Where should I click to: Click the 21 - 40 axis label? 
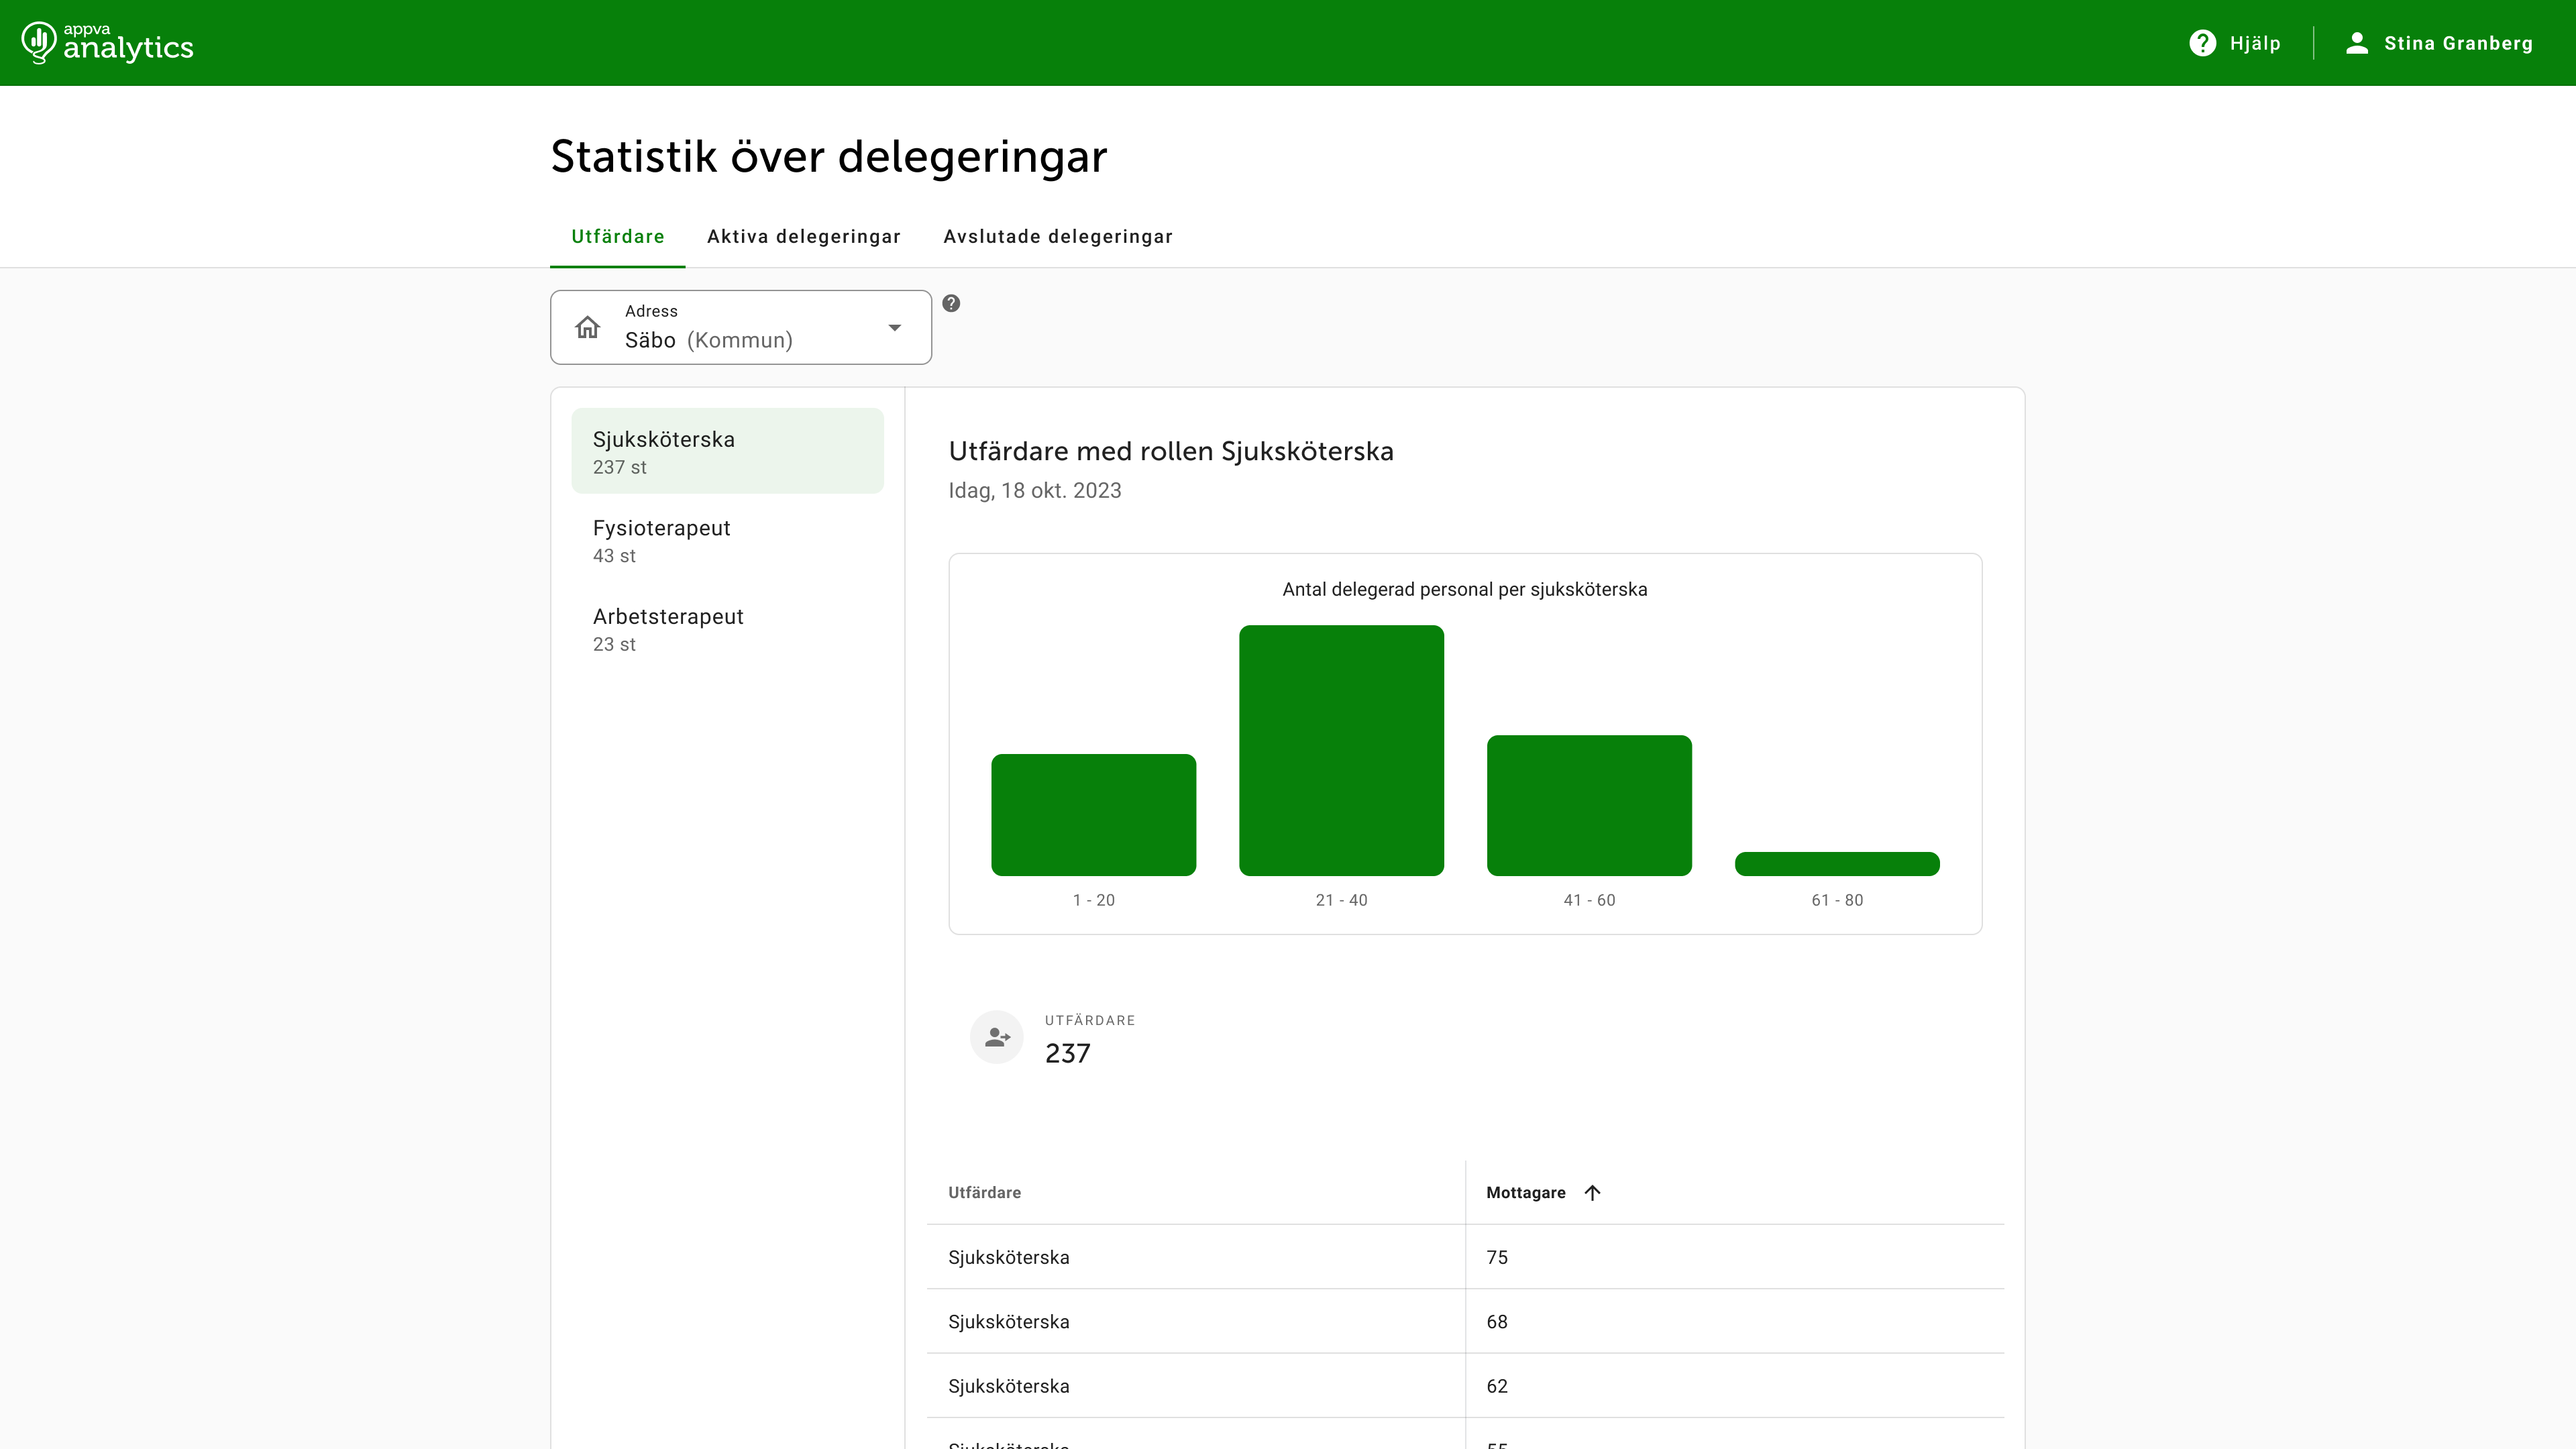(x=1341, y=900)
